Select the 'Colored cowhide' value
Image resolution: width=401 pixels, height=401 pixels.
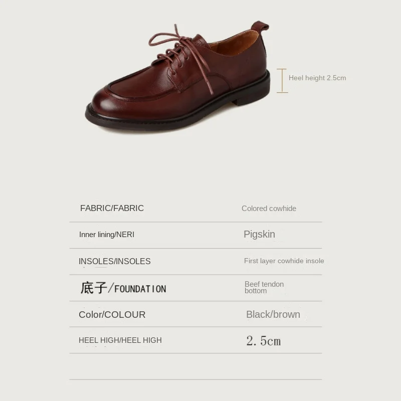pos(269,209)
